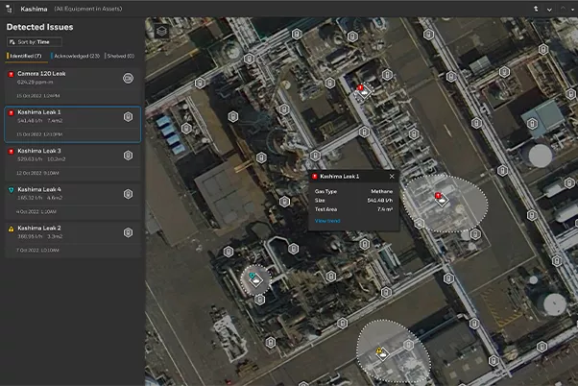
Task: Click the up chevron in the top bar
Action: (x=563, y=9)
